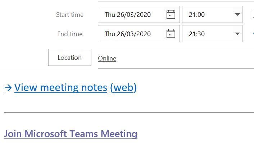The height and width of the screenshot is (145, 254).
Task: Click the 21:30 end time value
Action: 197,34
